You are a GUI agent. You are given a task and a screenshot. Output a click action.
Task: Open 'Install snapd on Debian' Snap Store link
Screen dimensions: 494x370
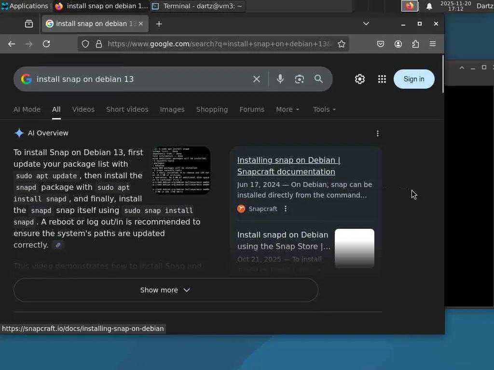coord(284,241)
